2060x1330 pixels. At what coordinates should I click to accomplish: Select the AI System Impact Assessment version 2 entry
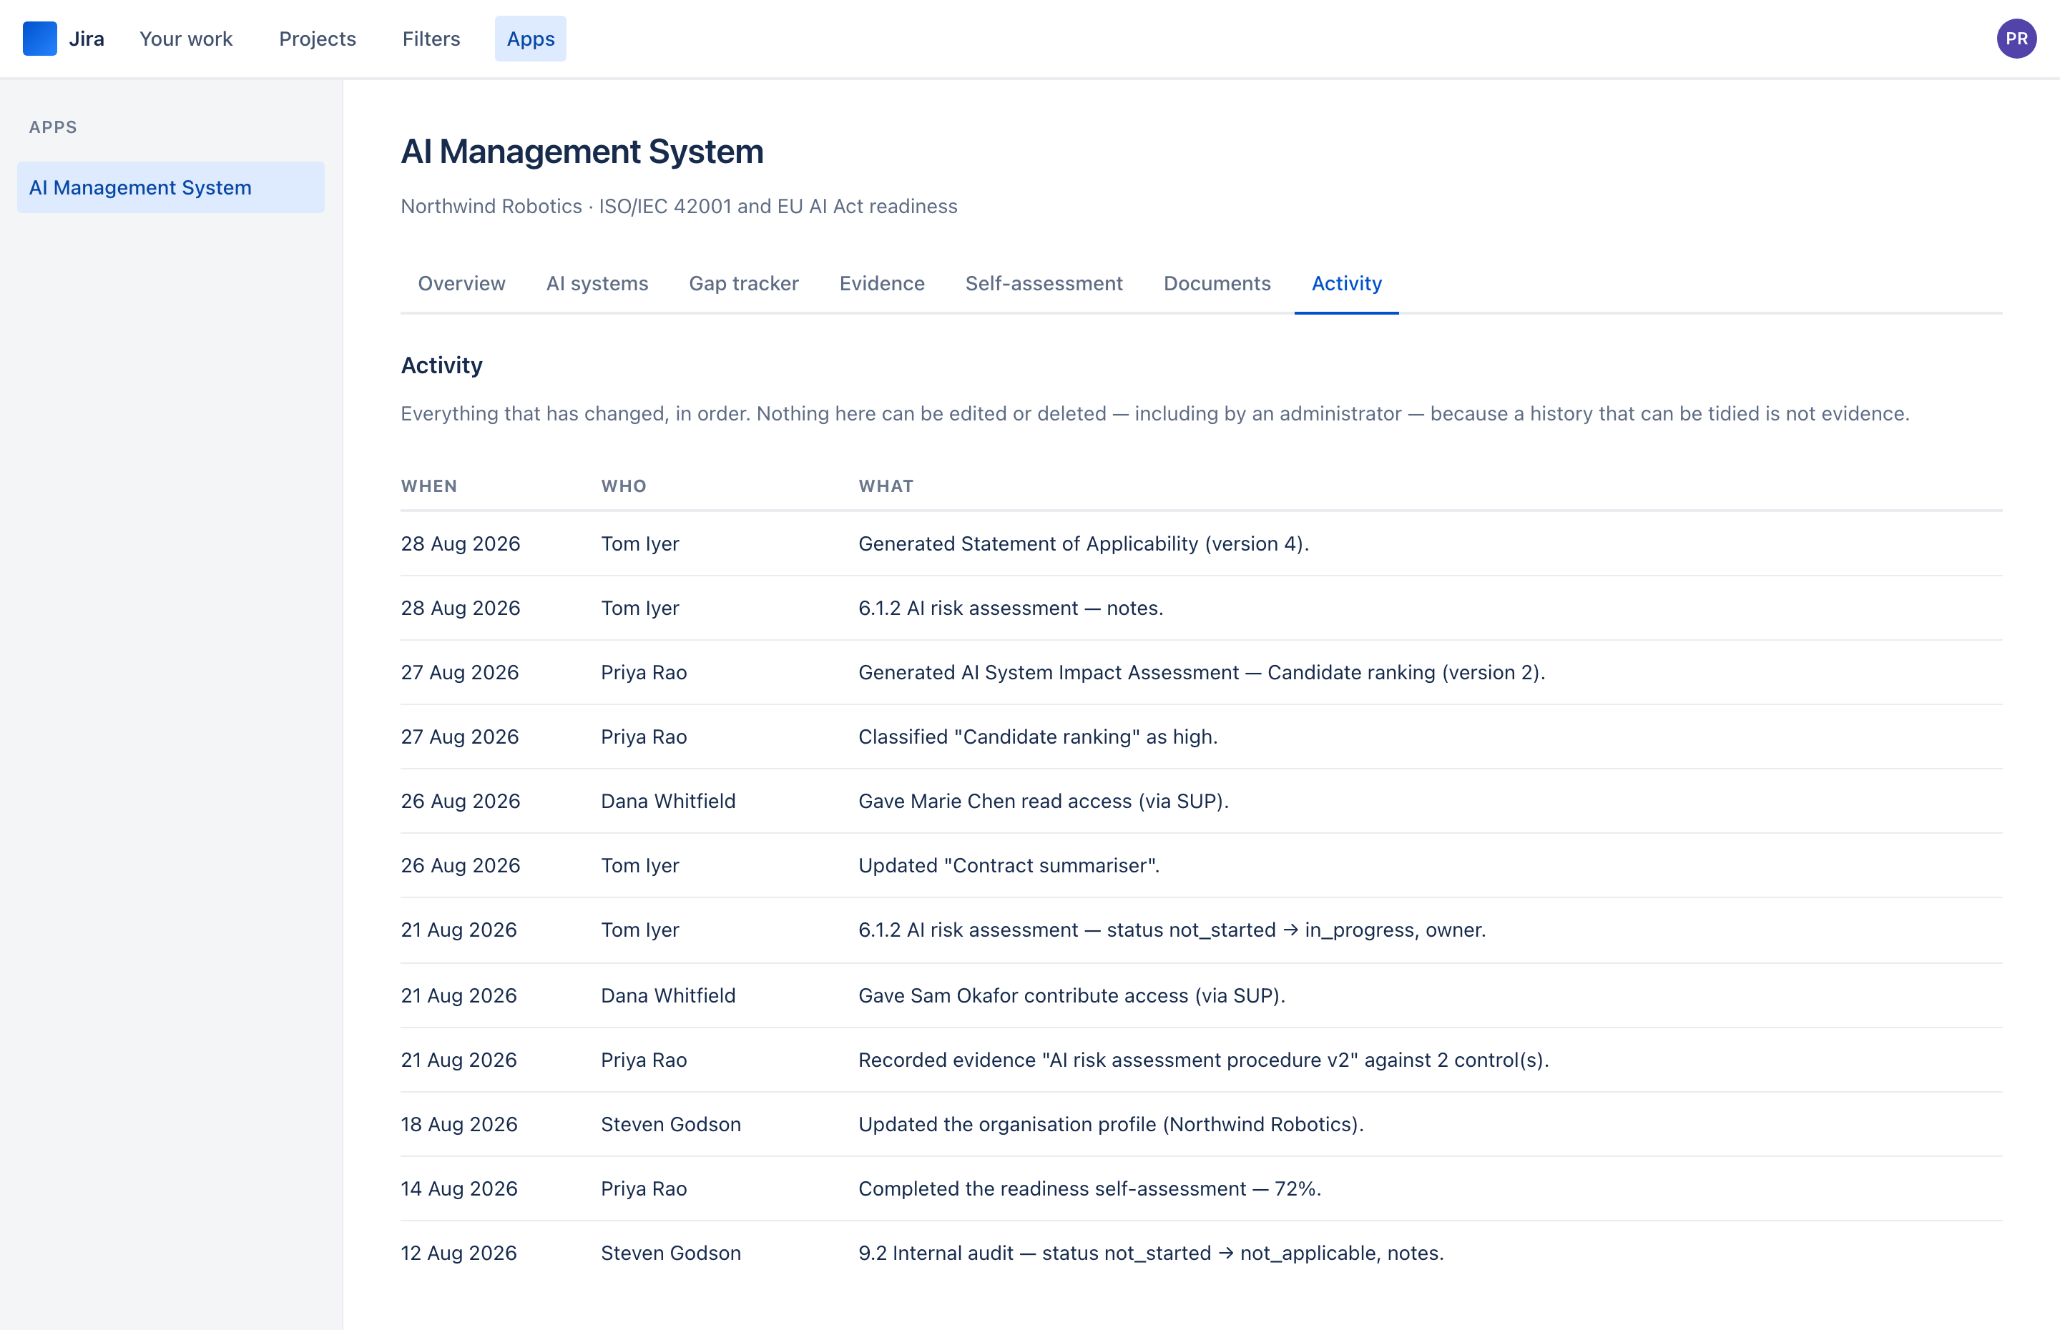coord(1202,673)
